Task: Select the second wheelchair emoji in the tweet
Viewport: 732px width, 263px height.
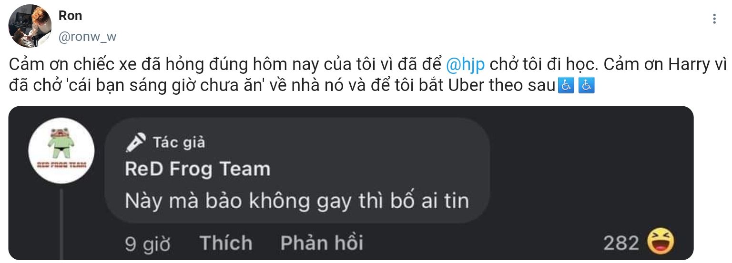Action: pyautogui.click(x=586, y=86)
